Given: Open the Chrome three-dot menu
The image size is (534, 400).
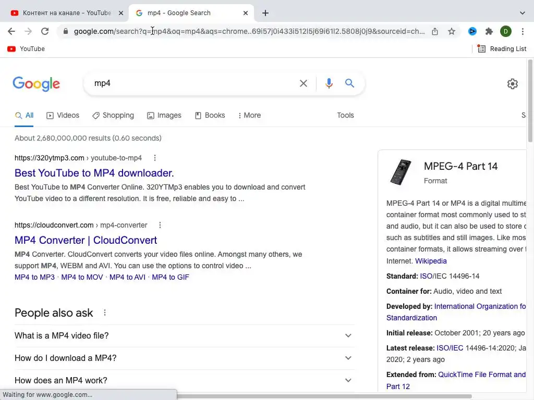Looking at the screenshot, I should tap(523, 31).
